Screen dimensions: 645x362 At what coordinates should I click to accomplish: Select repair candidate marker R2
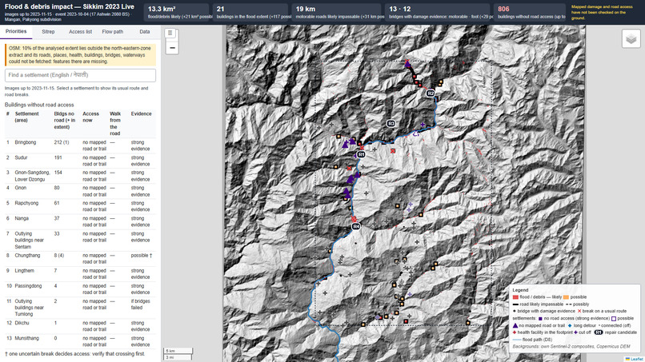pyautogui.click(x=431, y=93)
